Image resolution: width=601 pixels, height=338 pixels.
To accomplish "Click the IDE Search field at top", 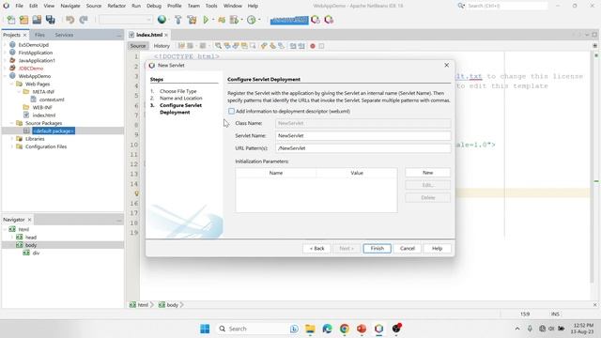I will coord(506,6).
